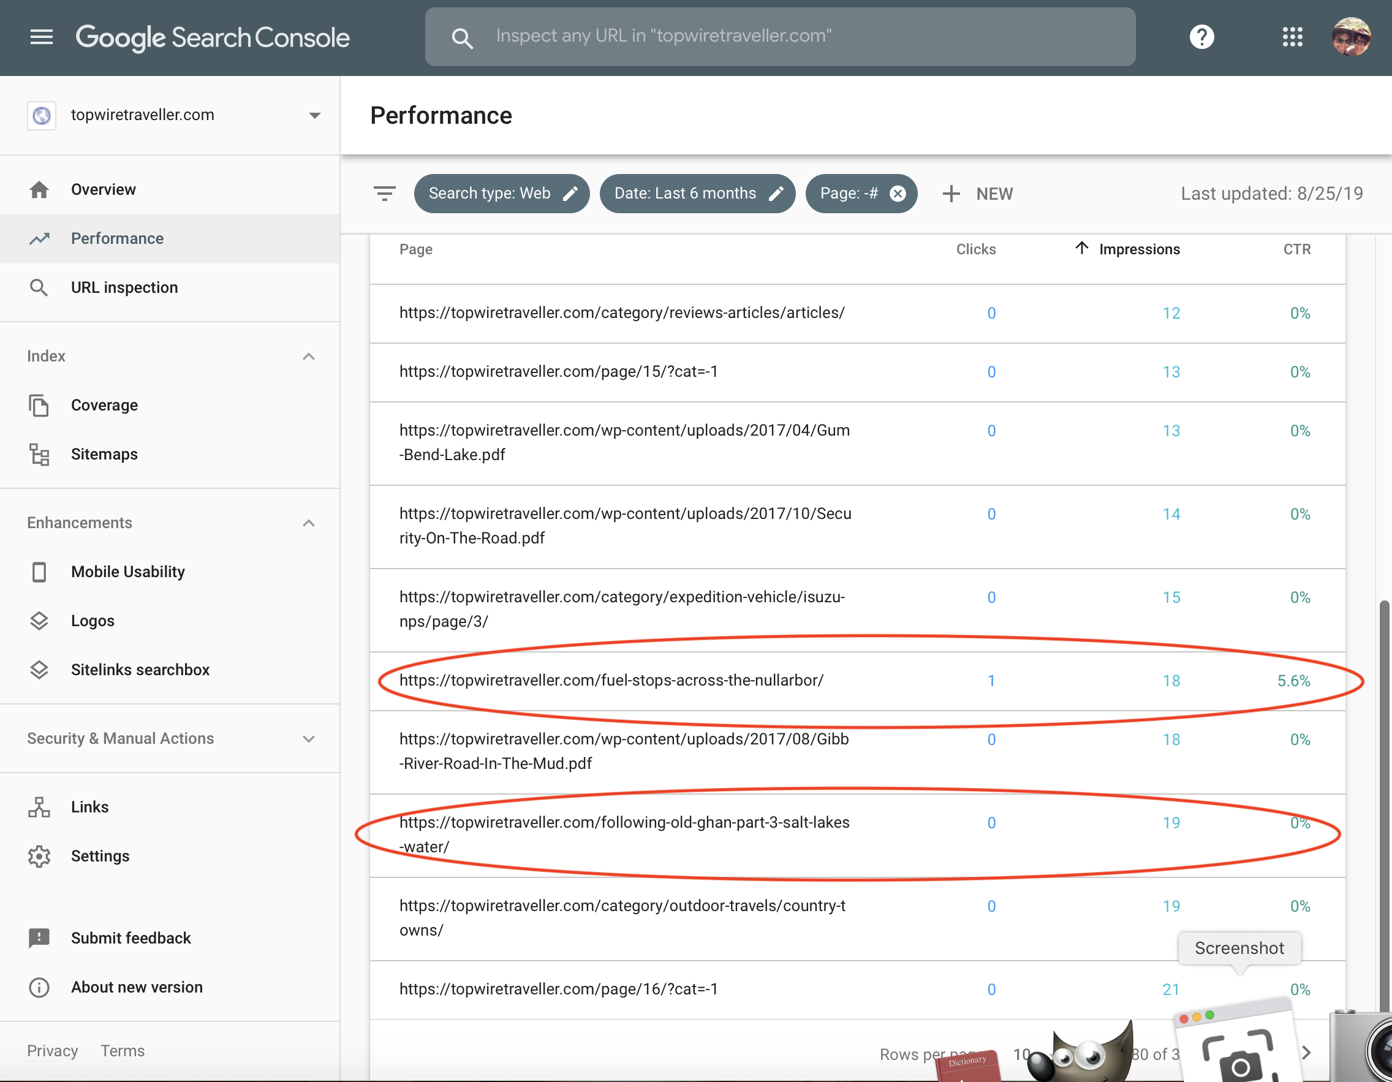Click the filter rows icon
This screenshot has width=1392, height=1082.
tap(384, 193)
